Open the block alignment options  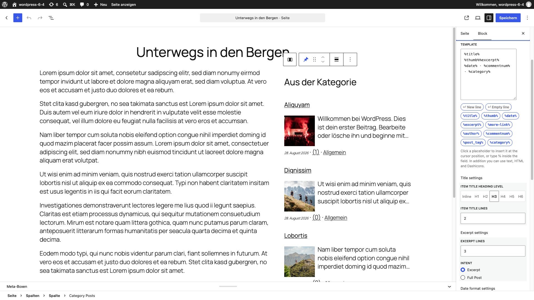[337, 59]
